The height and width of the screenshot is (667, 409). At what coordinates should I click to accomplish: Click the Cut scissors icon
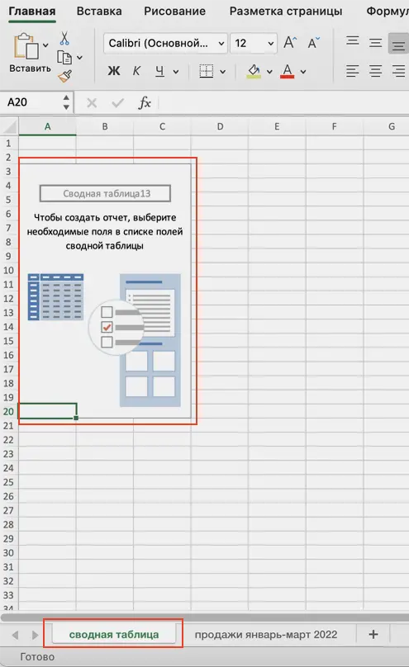pyautogui.click(x=64, y=38)
